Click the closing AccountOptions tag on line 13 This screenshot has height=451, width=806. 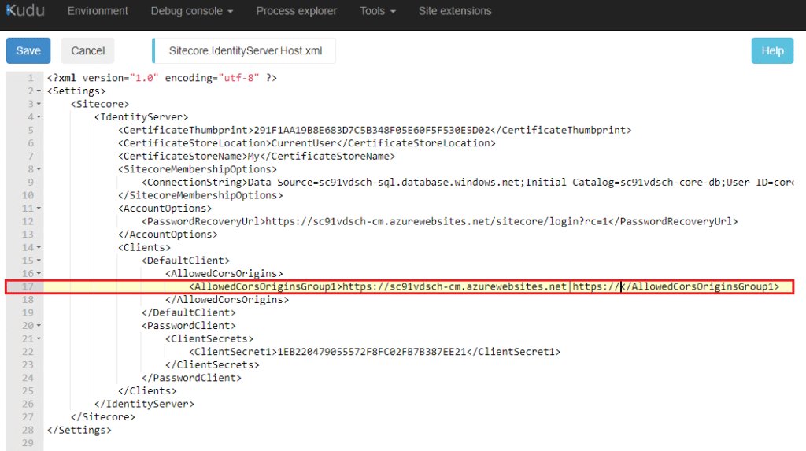click(x=168, y=235)
